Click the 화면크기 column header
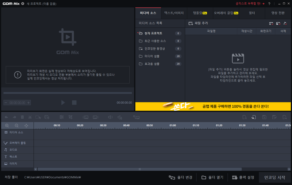292x185 pixels. pyautogui.click(x=266, y=31)
